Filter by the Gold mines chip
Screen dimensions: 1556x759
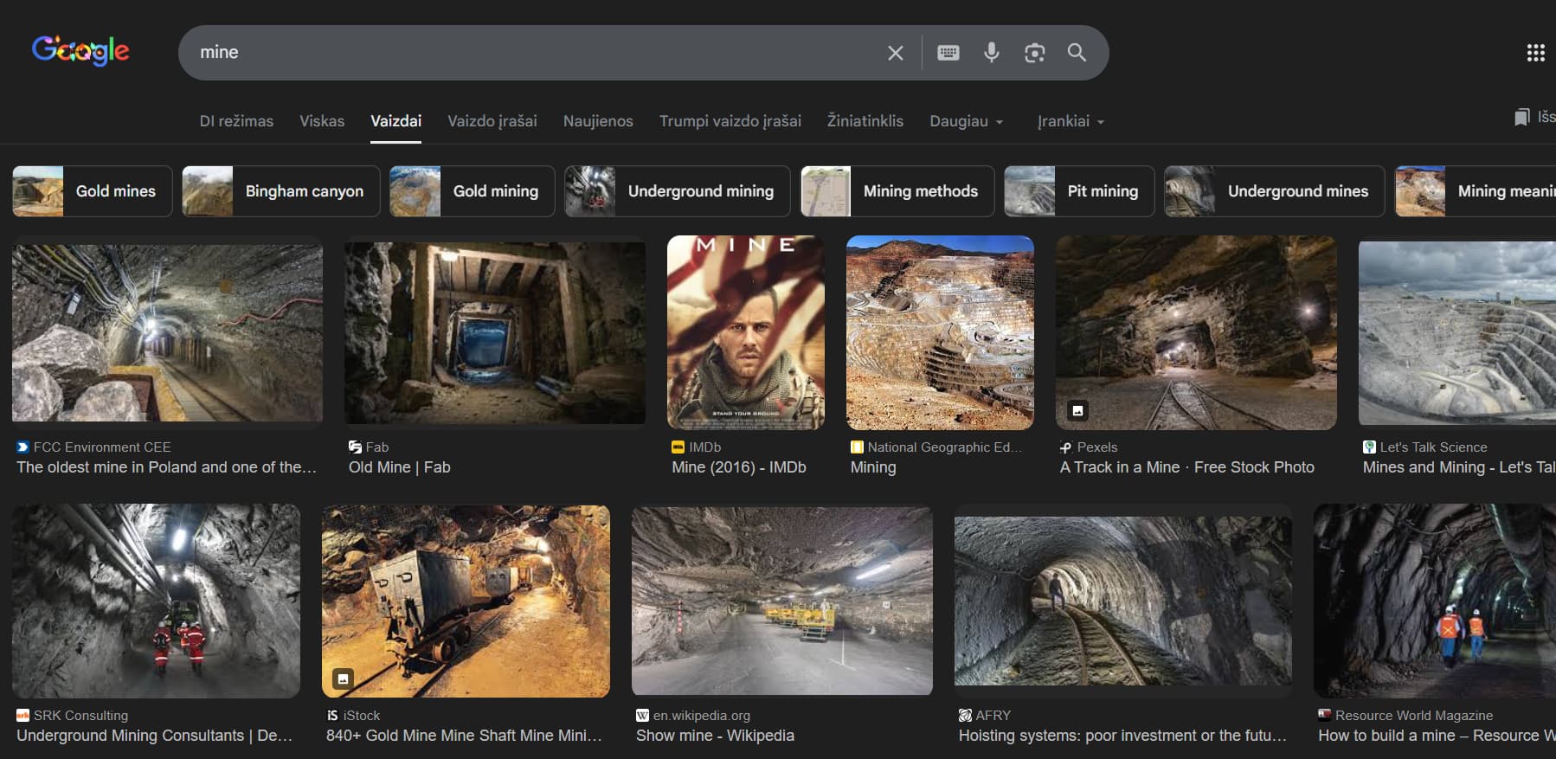click(93, 191)
